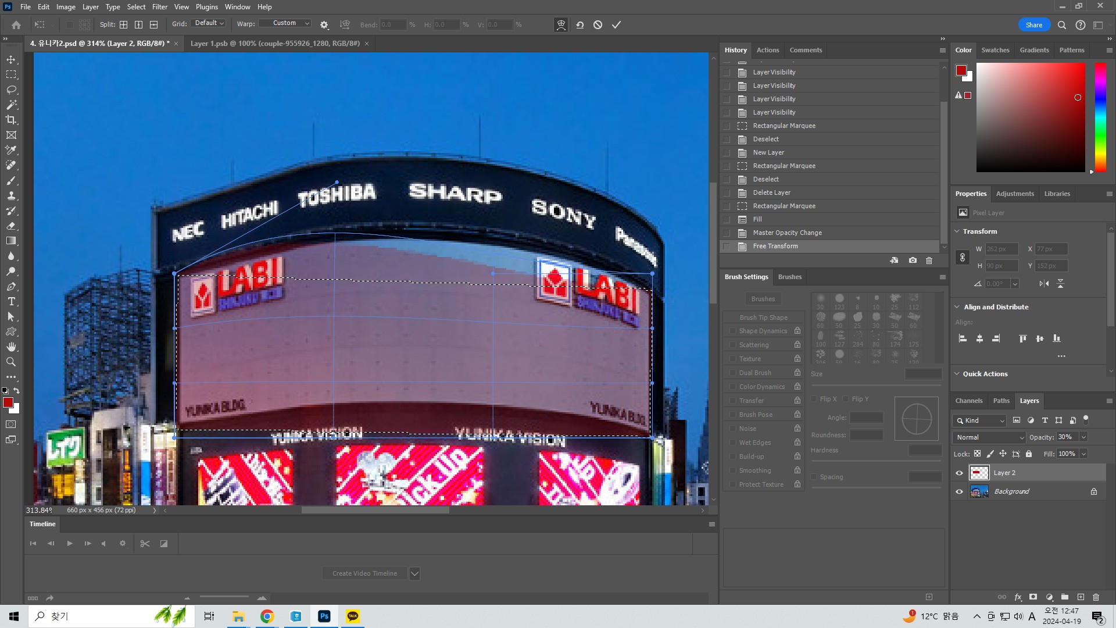Enable the Shape Dynamics checkbox
Image resolution: width=1116 pixels, height=628 pixels.
point(732,331)
